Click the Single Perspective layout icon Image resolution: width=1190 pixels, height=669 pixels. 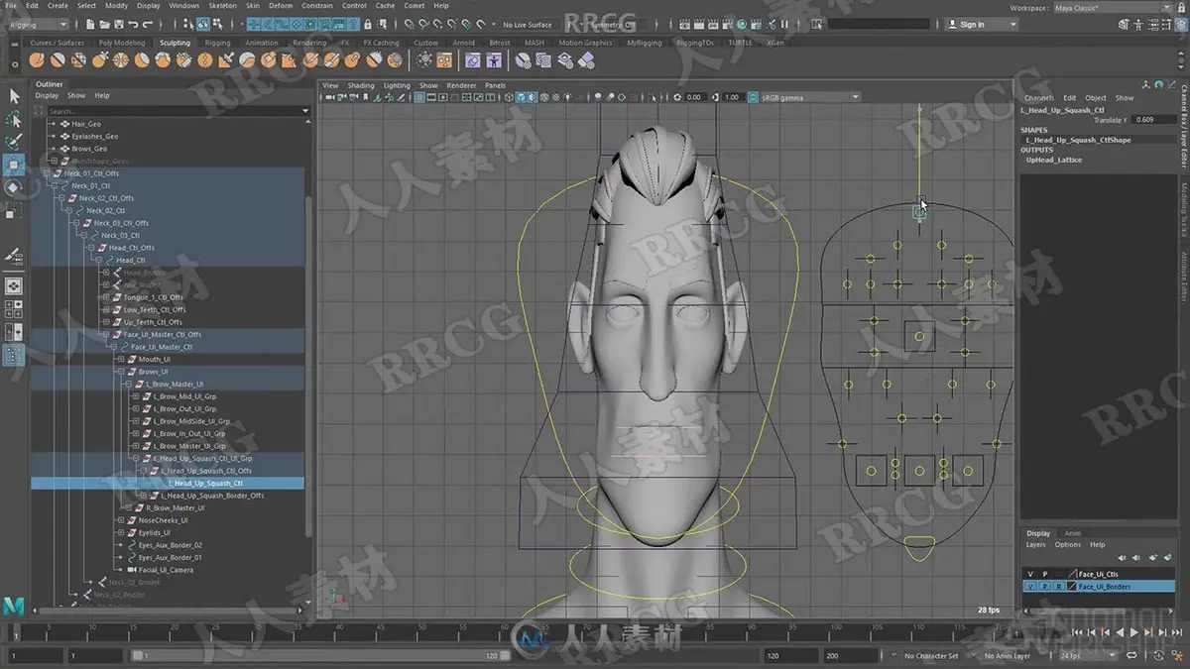(x=14, y=286)
